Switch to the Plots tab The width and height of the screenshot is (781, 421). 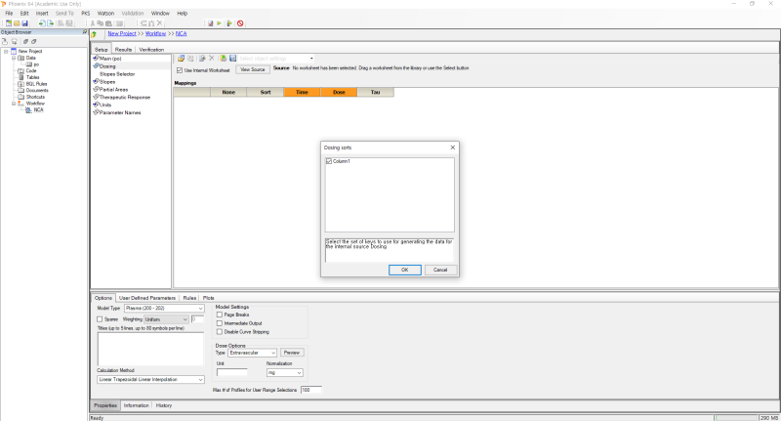(x=208, y=298)
